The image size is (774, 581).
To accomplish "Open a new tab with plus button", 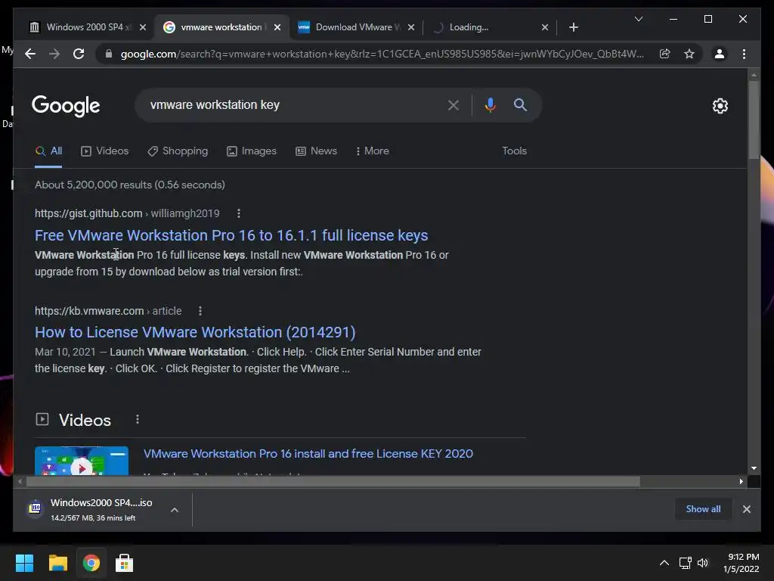I will pos(573,27).
